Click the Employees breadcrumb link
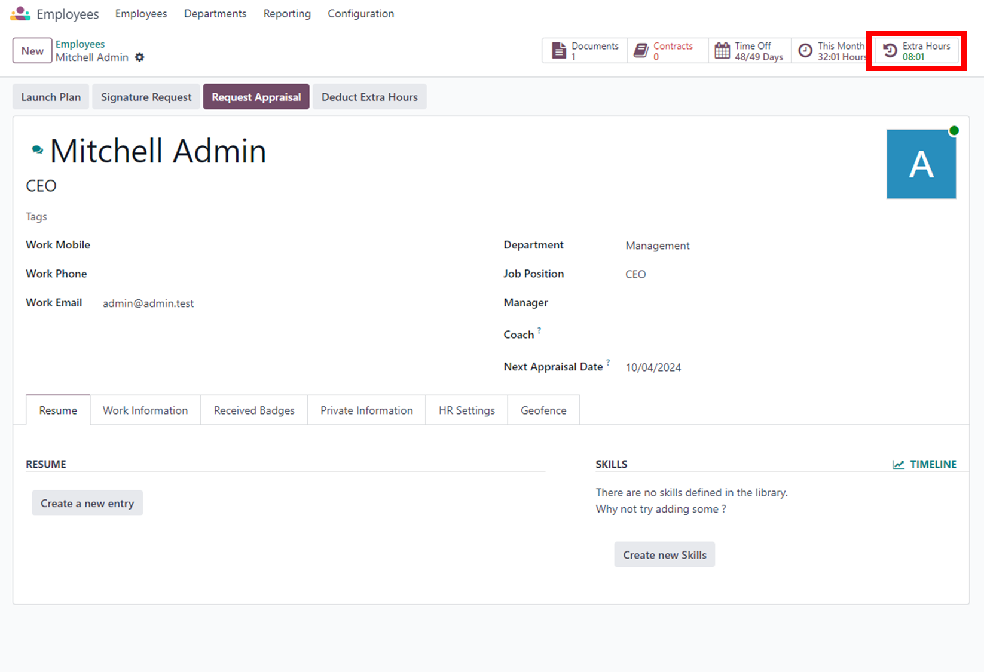Screen dimensions: 984x672 click(80, 44)
